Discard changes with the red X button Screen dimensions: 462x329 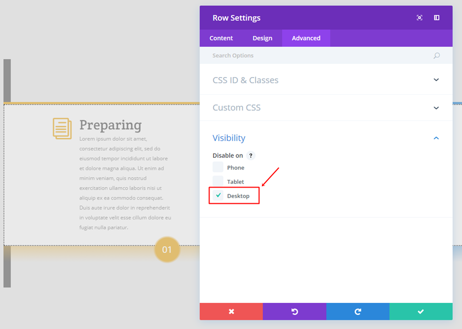click(232, 311)
